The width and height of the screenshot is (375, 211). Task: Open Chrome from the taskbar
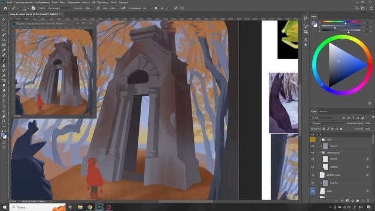pyautogui.click(x=90, y=207)
